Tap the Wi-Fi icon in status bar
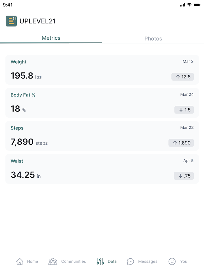 pyautogui.click(x=189, y=5)
